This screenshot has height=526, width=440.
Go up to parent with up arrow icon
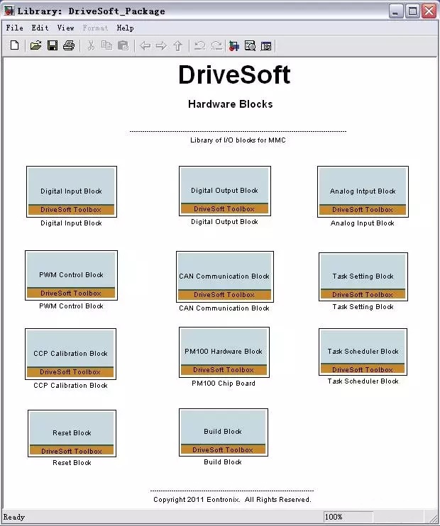[x=178, y=45]
